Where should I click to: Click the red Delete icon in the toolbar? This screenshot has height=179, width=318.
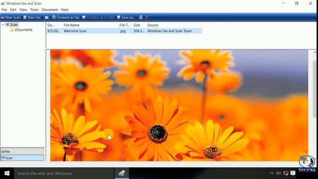147,17
